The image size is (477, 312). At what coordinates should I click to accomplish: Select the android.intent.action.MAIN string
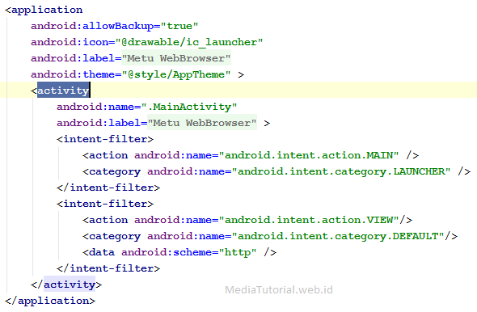[x=309, y=155]
